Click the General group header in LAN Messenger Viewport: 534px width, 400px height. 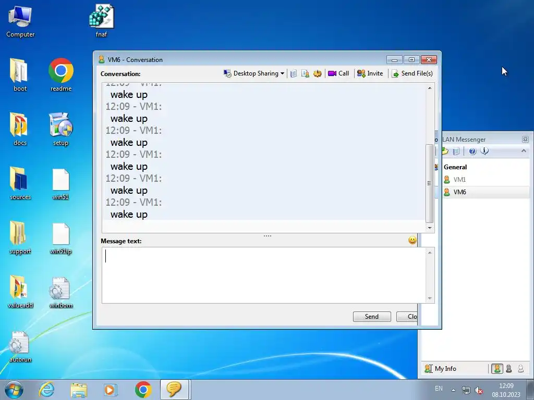(x=455, y=167)
